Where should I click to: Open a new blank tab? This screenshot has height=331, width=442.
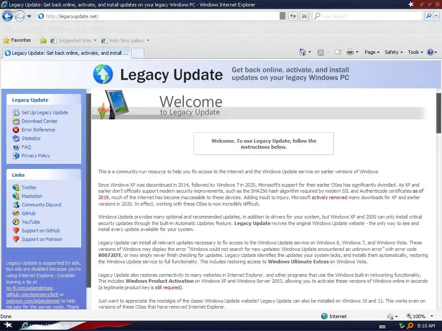(x=138, y=53)
